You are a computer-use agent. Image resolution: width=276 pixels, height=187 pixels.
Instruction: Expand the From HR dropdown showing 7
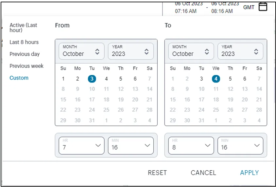coord(81,146)
